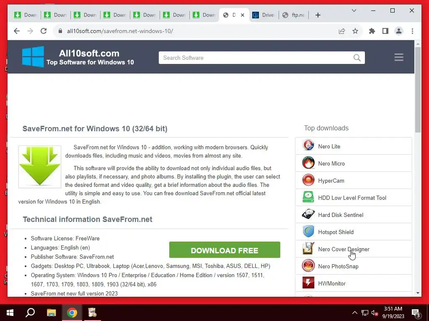Image resolution: width=429 pixels, height=321 pixels.
Task: Open the browser side panel
Action: pyautogui.click(x=385, y=31)
